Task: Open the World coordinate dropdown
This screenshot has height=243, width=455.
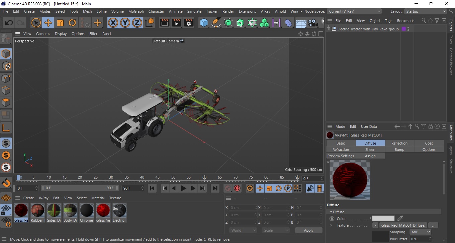Action: [x=243, y=230]
